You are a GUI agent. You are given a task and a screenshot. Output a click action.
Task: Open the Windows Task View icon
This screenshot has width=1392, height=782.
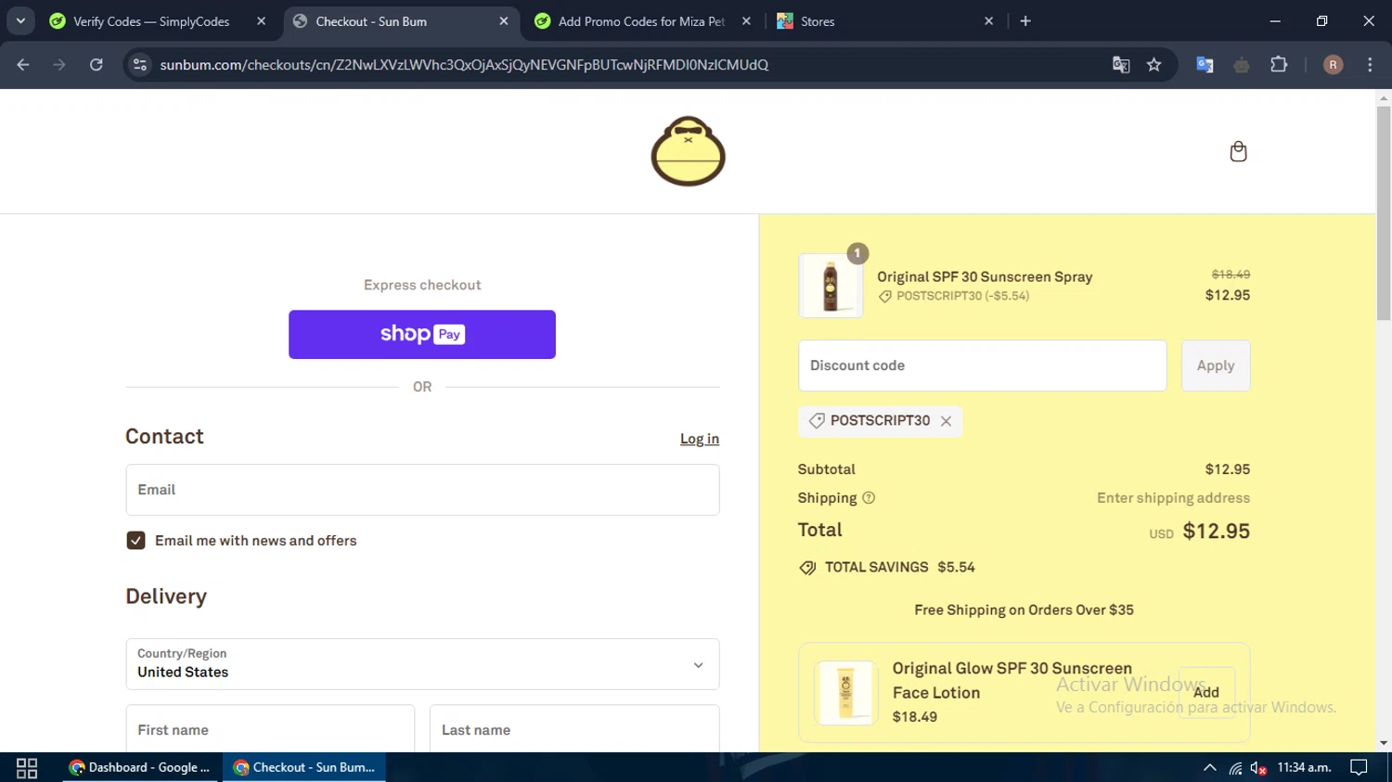(x=27, y=767)
